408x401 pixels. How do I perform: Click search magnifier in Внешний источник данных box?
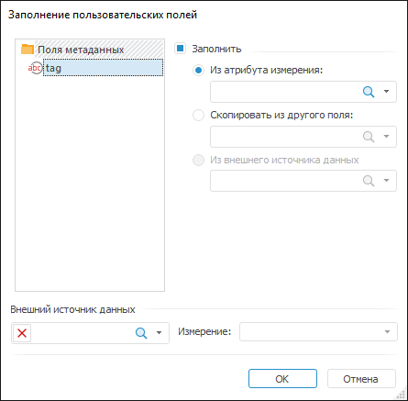click(141, 333)
